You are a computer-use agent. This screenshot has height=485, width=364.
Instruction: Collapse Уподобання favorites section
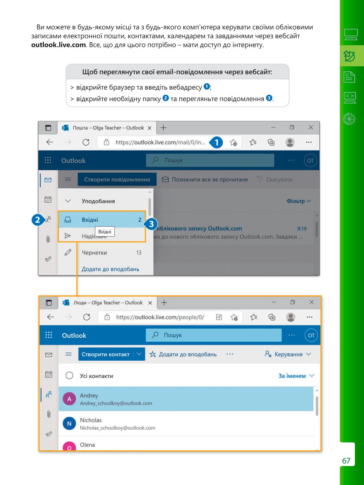[x=68, y=201]
